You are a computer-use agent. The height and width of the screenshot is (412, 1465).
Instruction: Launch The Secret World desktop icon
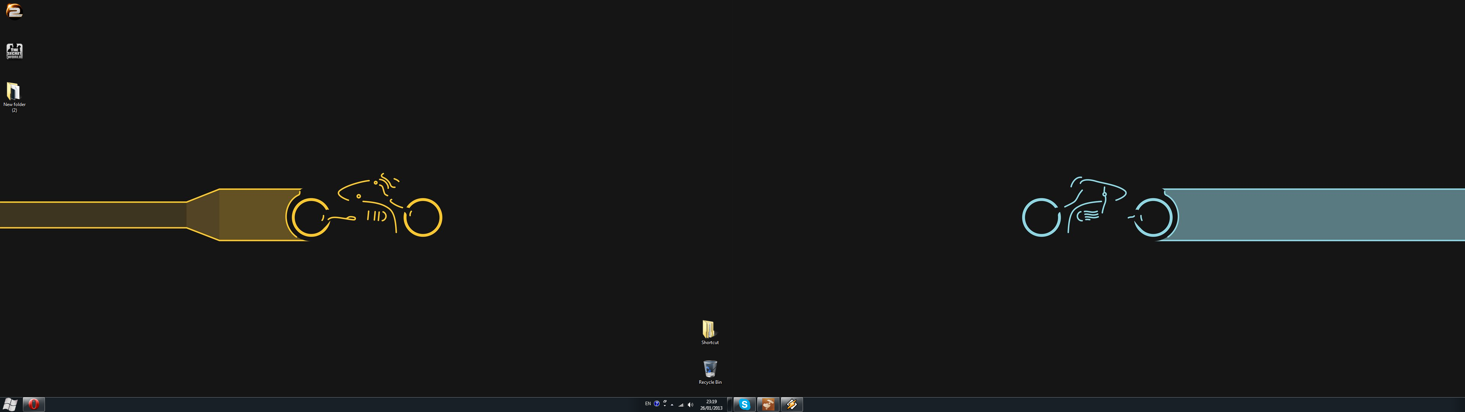pos(14,51)
